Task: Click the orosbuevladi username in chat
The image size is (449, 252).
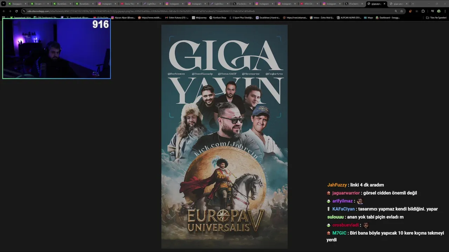Action: coord(346,225)
